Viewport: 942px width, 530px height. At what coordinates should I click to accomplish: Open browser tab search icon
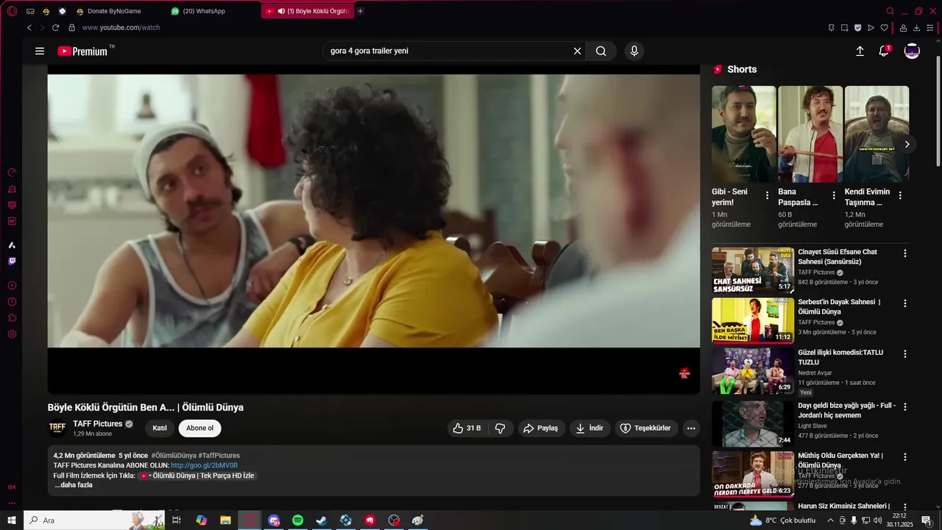[x=890, y=11]
